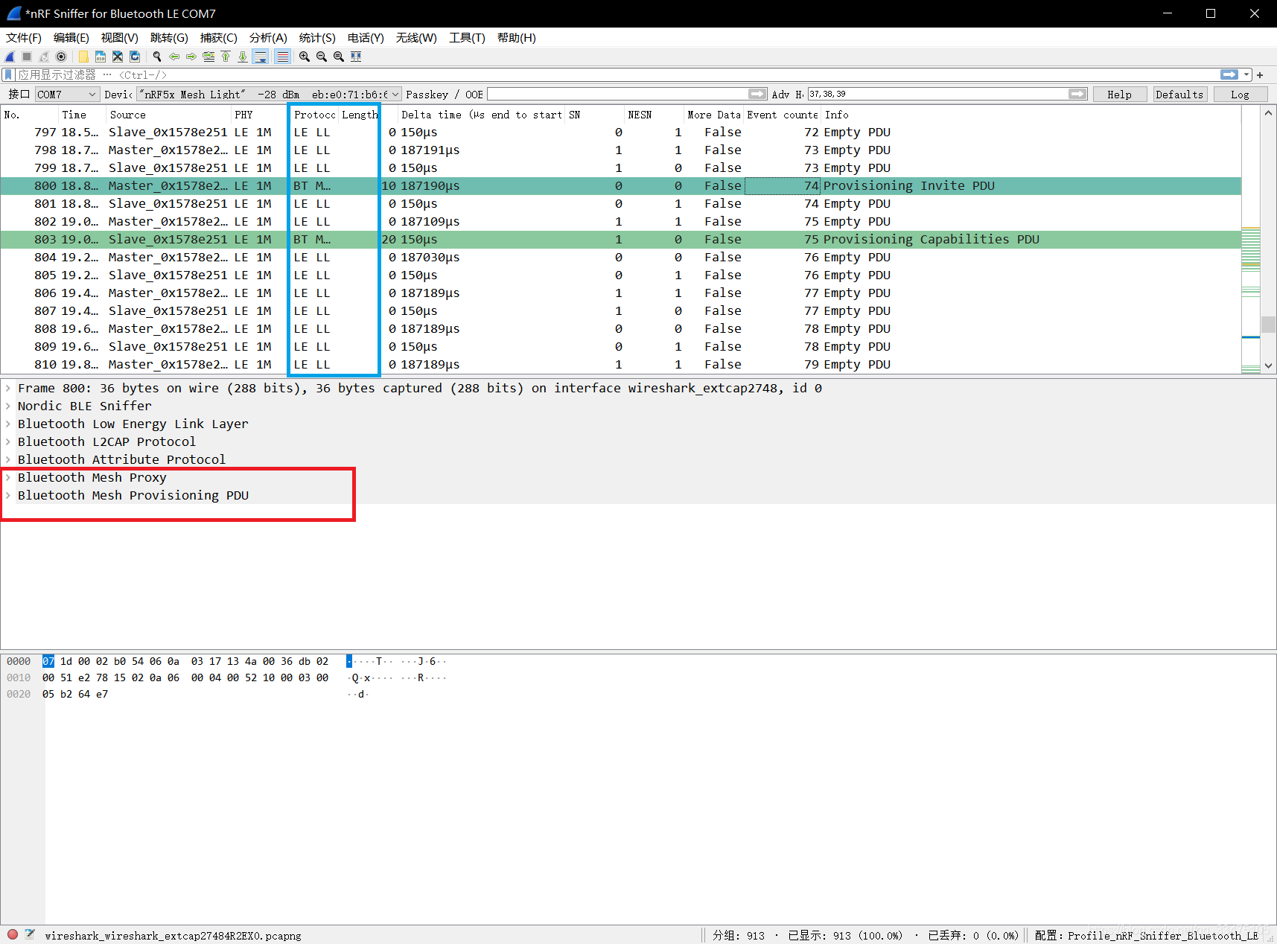Select packet 800 Provisioning Invite PDU
1277x944 pixels.
tap(620, 185)
